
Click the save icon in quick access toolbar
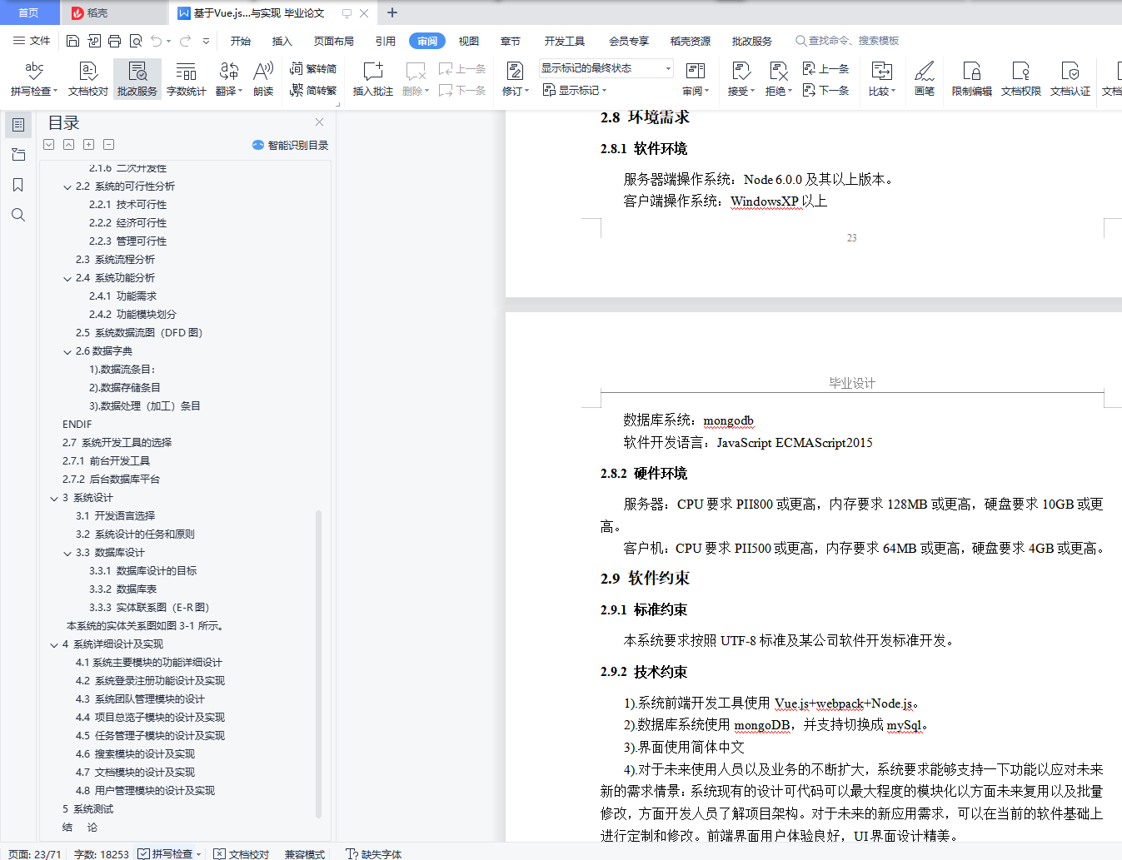(x=72, y=41)
